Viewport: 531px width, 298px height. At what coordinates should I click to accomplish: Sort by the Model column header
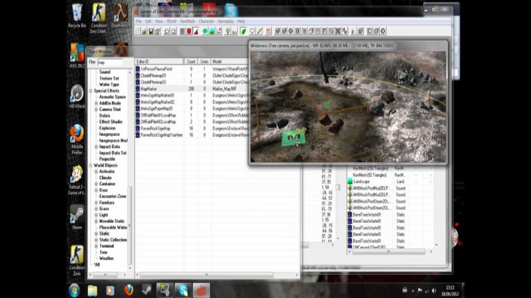[229, 62]
